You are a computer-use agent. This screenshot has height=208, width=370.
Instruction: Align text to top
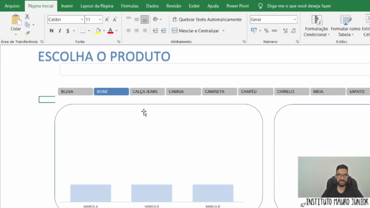pos(128,19)
